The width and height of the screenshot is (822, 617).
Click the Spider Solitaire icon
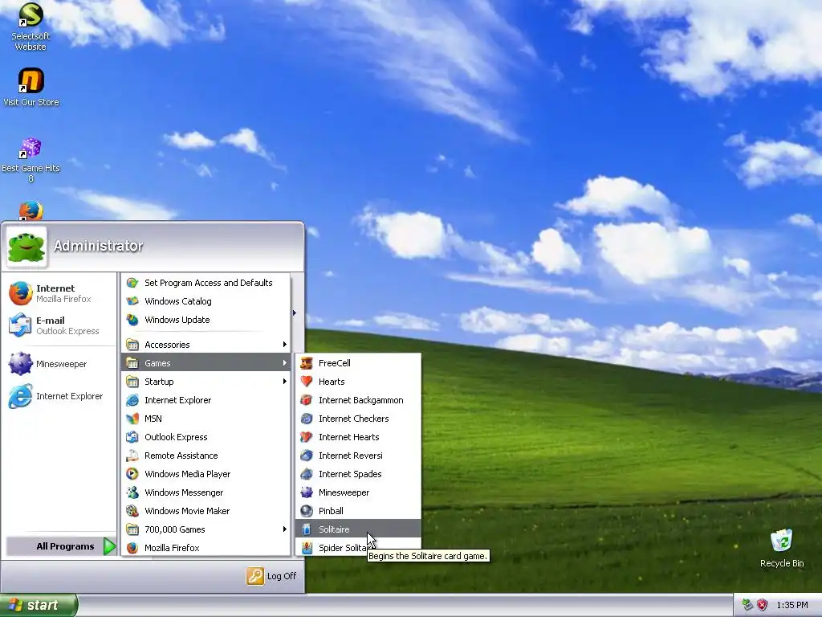(307, 548)
